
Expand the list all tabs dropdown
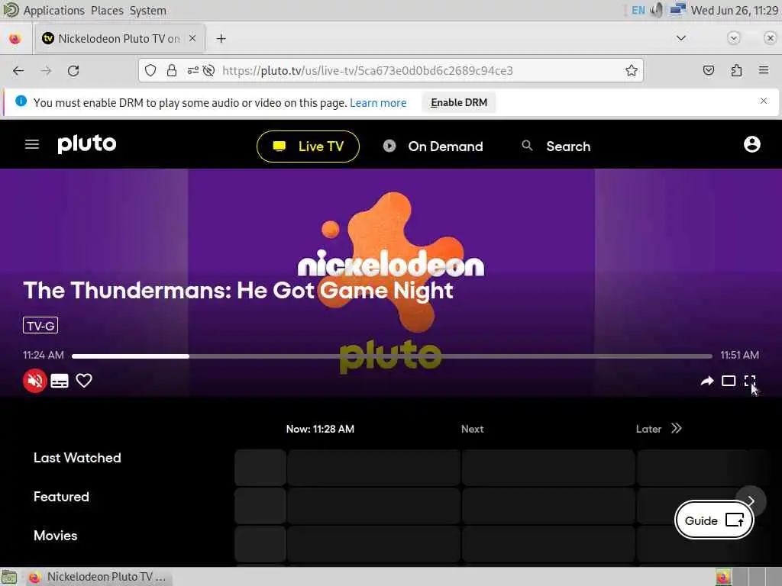pos(680,38)
